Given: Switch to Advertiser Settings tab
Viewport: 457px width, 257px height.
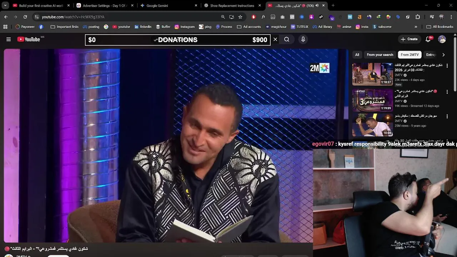Looking at the screenshot, I should coord(105,5).
